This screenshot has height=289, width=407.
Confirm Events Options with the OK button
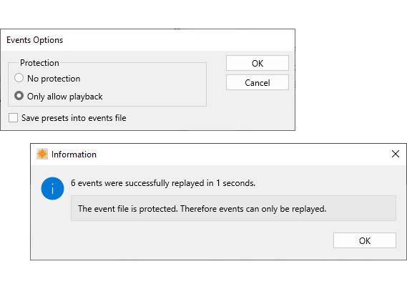point(258,63)
